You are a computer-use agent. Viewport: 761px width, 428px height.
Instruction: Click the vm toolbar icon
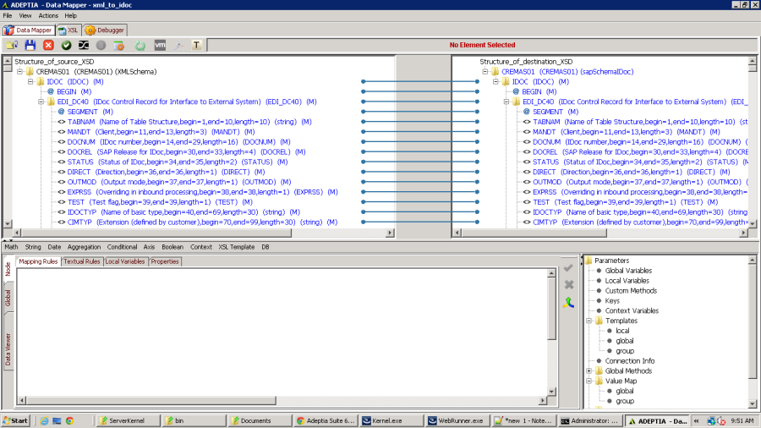pyautogui.click(x=160, y=45)
